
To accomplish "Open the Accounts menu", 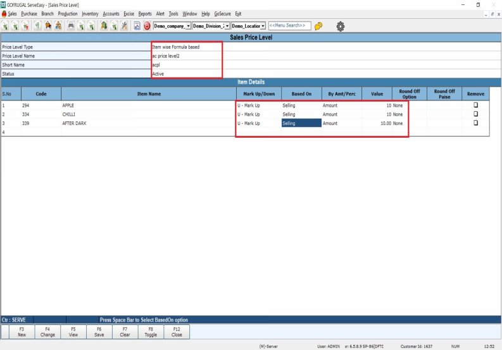I will click(111, 14).
